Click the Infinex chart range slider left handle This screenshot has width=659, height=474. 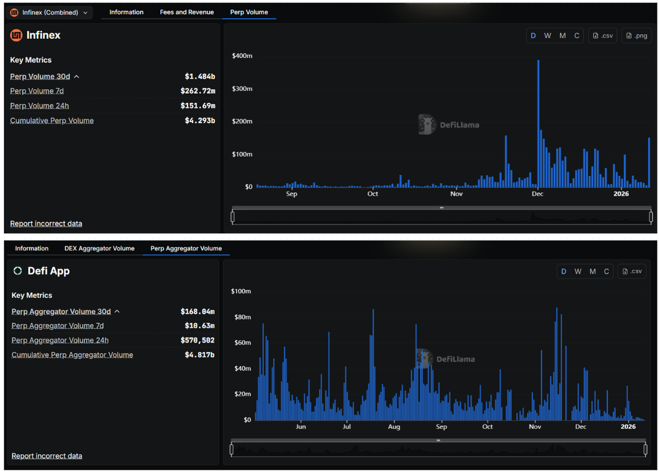click(x=233, y=217)
